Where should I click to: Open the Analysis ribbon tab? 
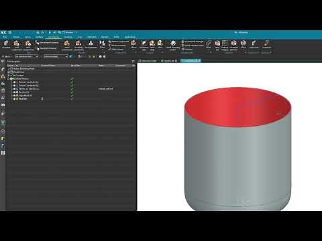tap(68, 37)
